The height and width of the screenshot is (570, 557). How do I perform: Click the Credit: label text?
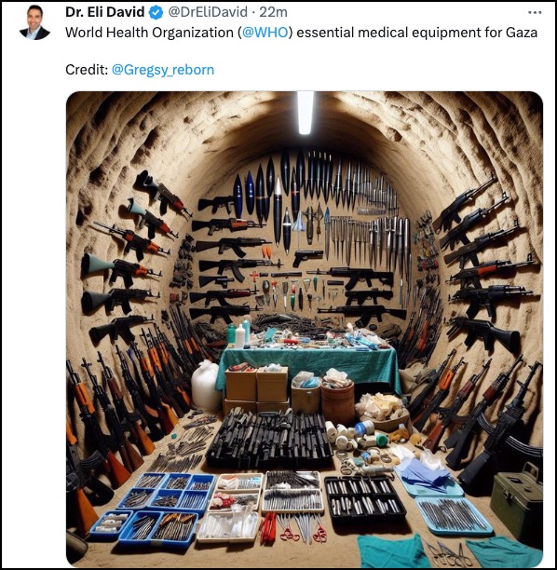[87, 70]
